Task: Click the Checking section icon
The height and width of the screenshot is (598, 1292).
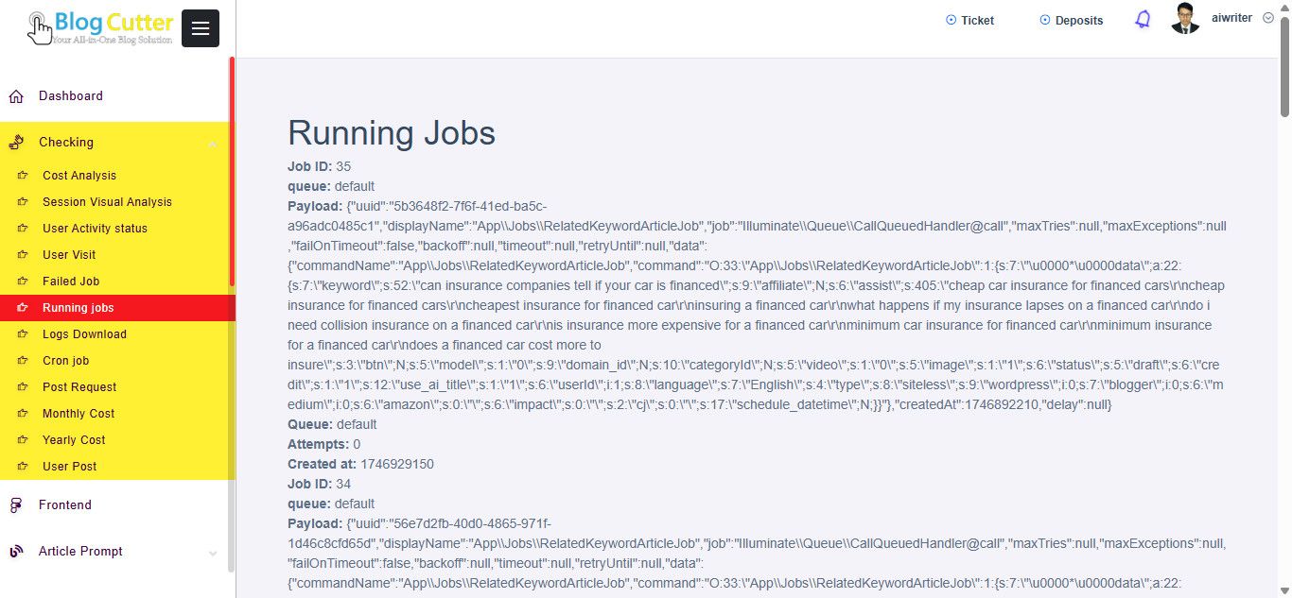Action: coord(16,143)
